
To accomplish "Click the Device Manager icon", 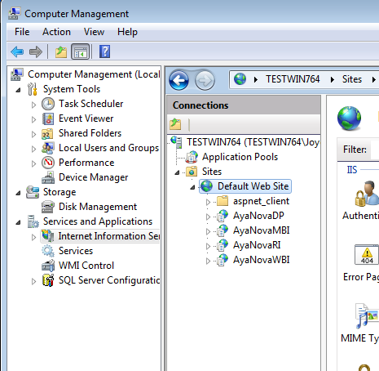I will pyautogui.click(x=48, y=177).
